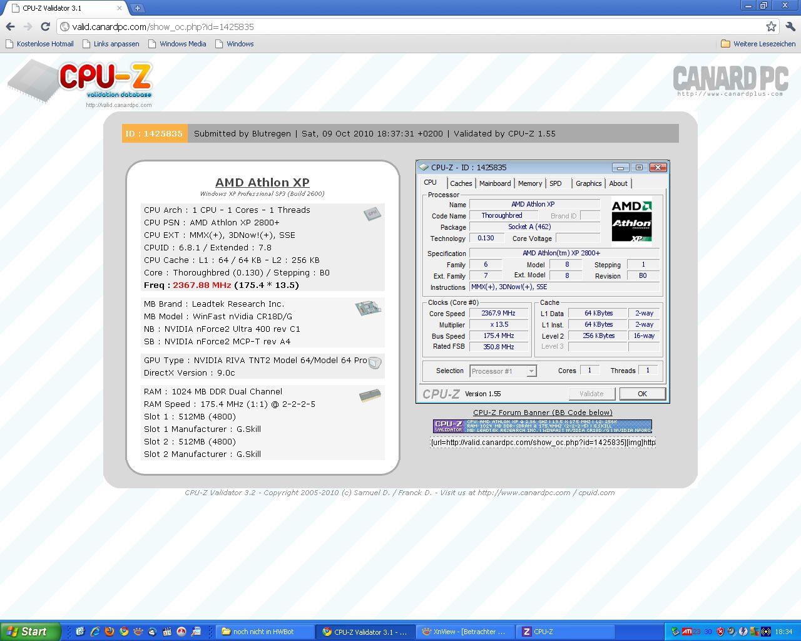Click the GPU icon beside GPU Type

coord(374,363)
